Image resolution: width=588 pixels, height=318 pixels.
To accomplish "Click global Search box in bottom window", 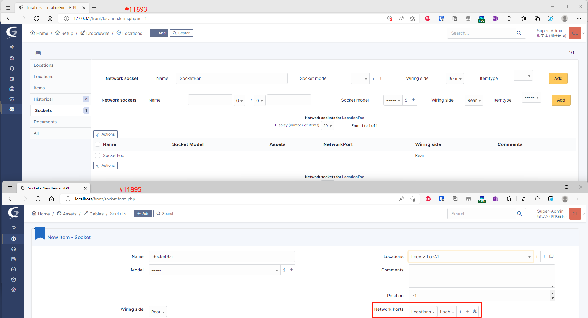I will pyautogui.click(x=482, y=214).
